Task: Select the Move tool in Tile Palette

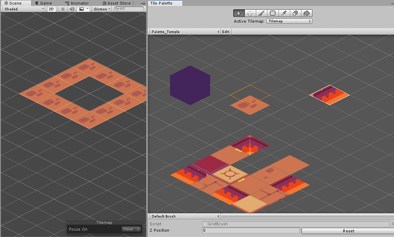Action: pyautogui.click(x=250, y=13)
